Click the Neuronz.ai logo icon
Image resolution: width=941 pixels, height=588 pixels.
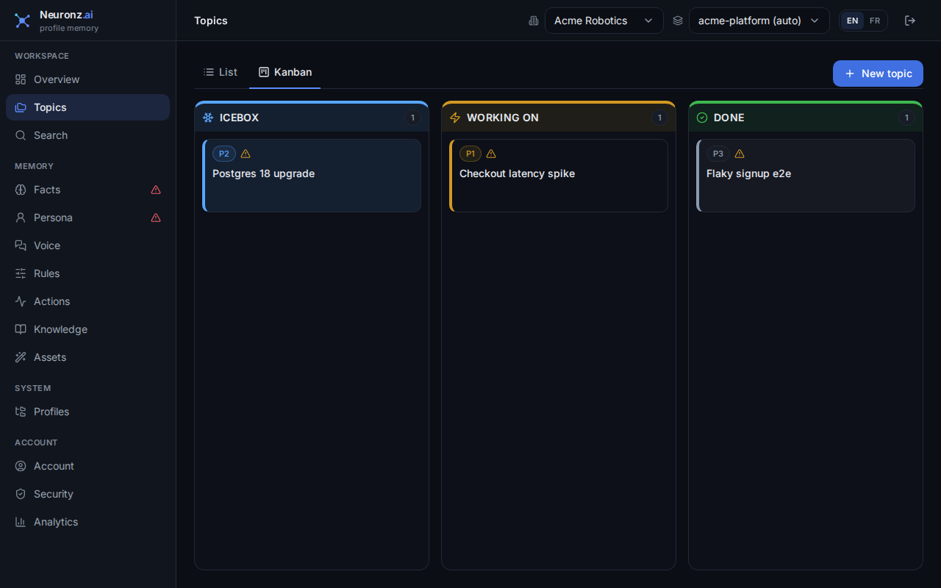coord(23,21)
